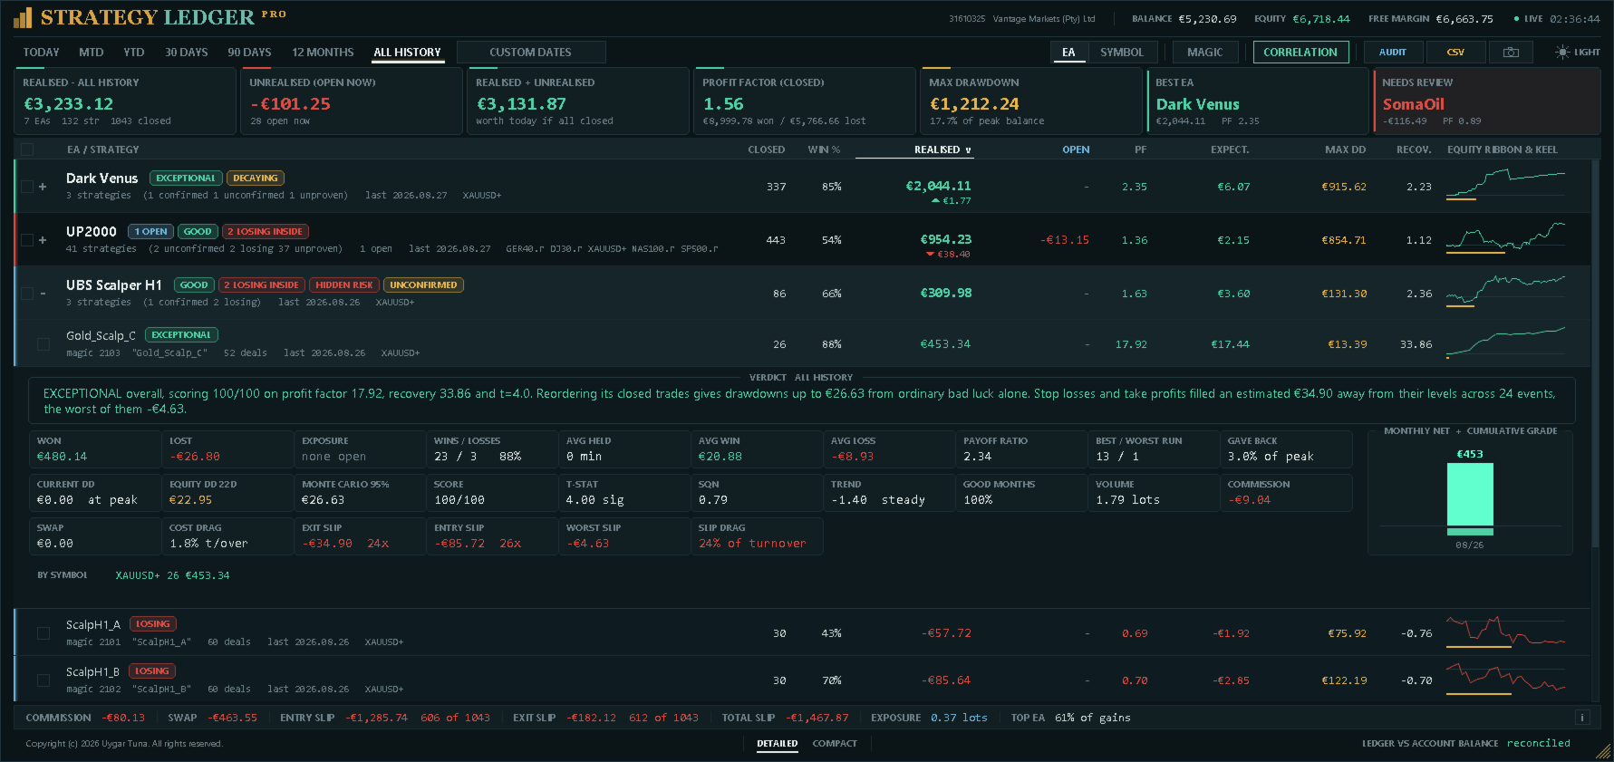Screen dimensions: 1614x762
Task: Open the Needs Review SomaOil card
Action: (1487, 101)
